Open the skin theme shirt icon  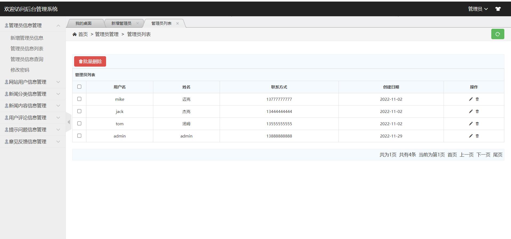click(x=498, y=9)
